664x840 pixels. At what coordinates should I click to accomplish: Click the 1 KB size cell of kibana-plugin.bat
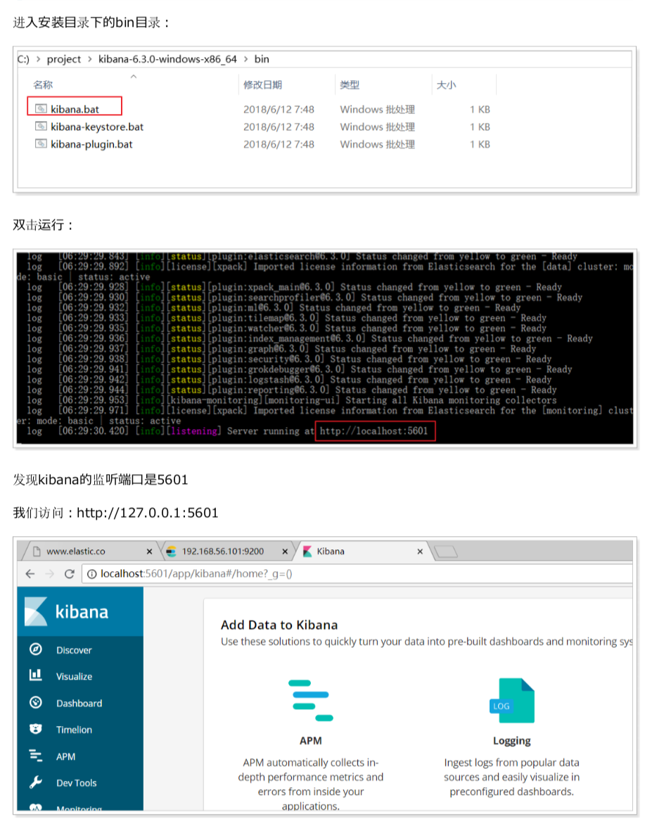480,144
